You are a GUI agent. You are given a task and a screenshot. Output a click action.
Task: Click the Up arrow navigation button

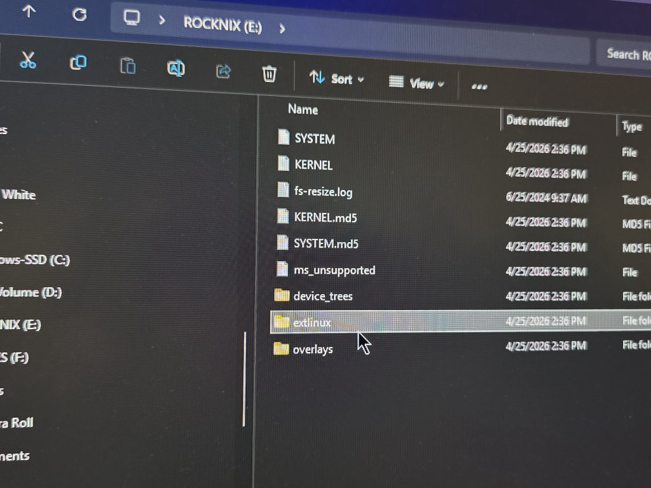(x=29, y=11)
